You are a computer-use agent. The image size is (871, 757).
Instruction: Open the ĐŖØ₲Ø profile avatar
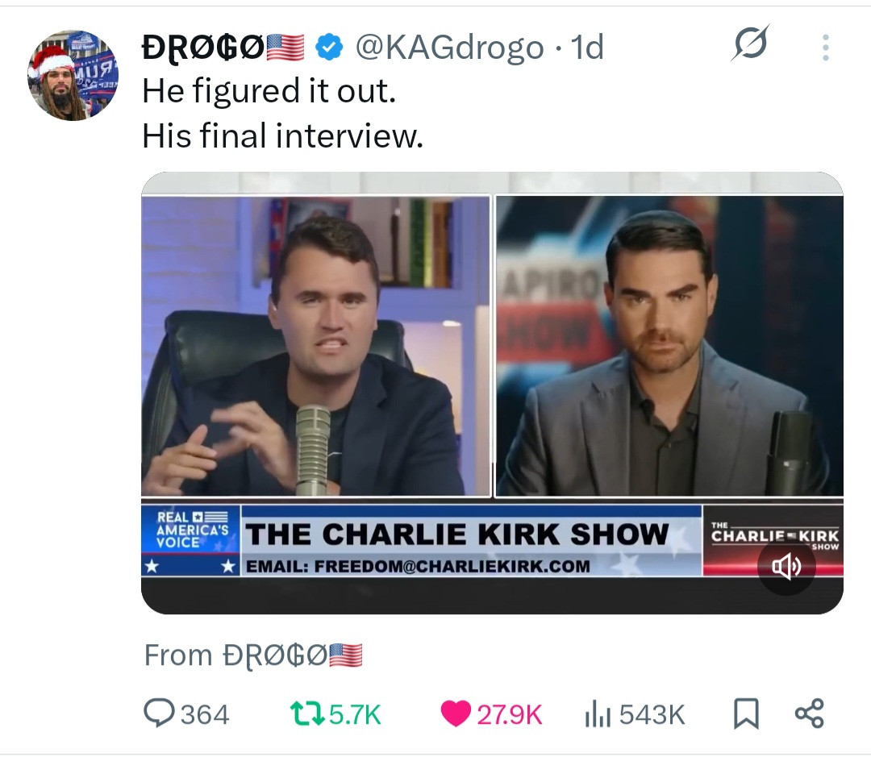coord(73,75)
